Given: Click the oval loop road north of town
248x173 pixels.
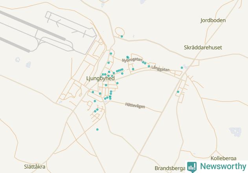Looking at the screenshot, I should (x=119, y=32).
